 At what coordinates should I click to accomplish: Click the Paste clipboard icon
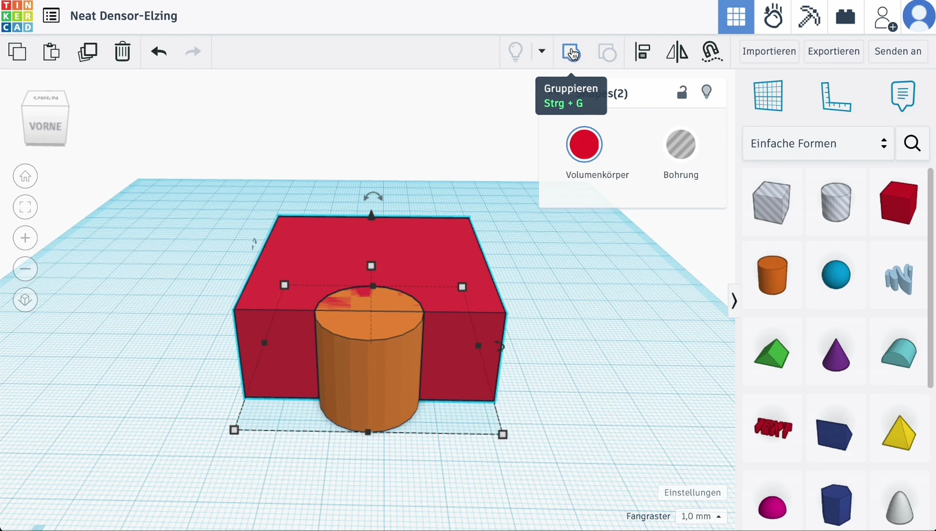coord(51,51)
